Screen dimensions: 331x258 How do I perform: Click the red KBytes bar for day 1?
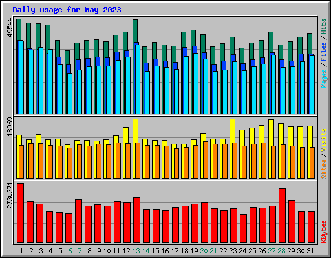tap(20, 213)
